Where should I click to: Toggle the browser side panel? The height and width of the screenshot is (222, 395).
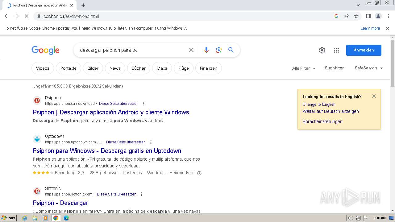tap(368, 16)
